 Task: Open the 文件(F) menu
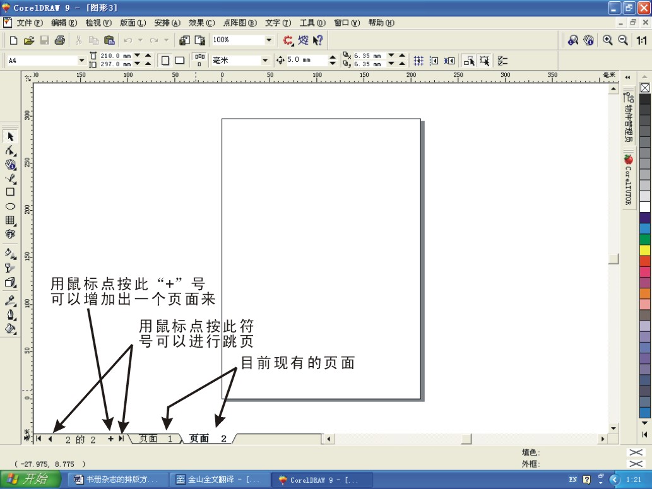point(29,23)
